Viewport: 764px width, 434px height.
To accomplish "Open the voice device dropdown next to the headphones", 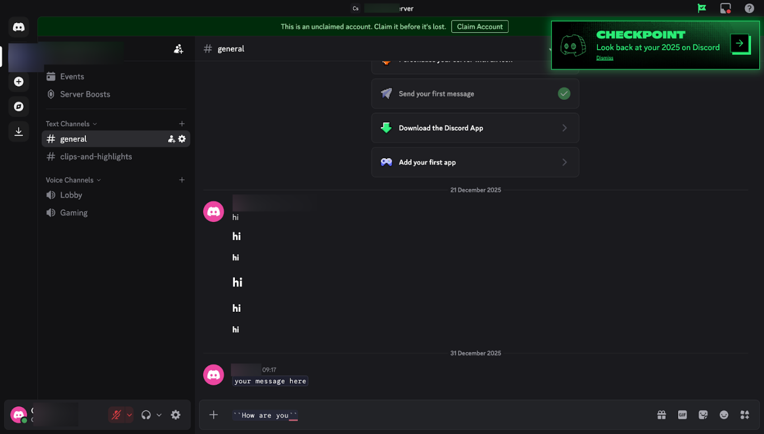I will [x=159, y=415].
